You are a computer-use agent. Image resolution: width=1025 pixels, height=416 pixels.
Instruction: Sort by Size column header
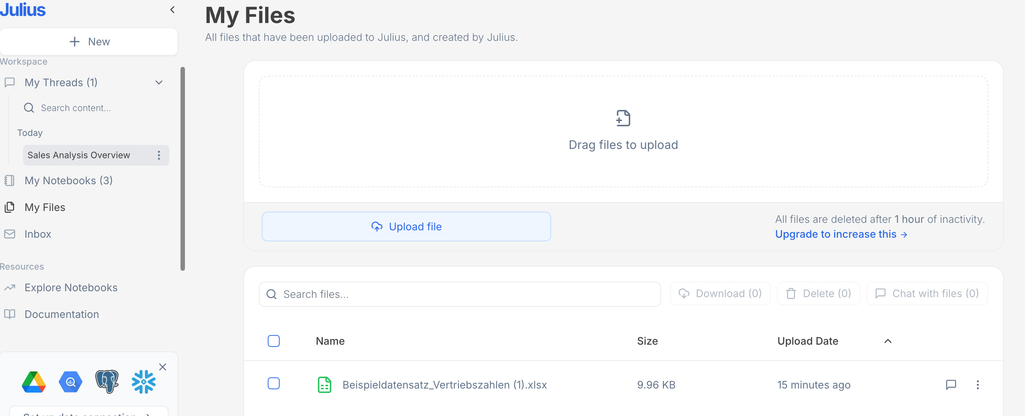tap(647, 341)
